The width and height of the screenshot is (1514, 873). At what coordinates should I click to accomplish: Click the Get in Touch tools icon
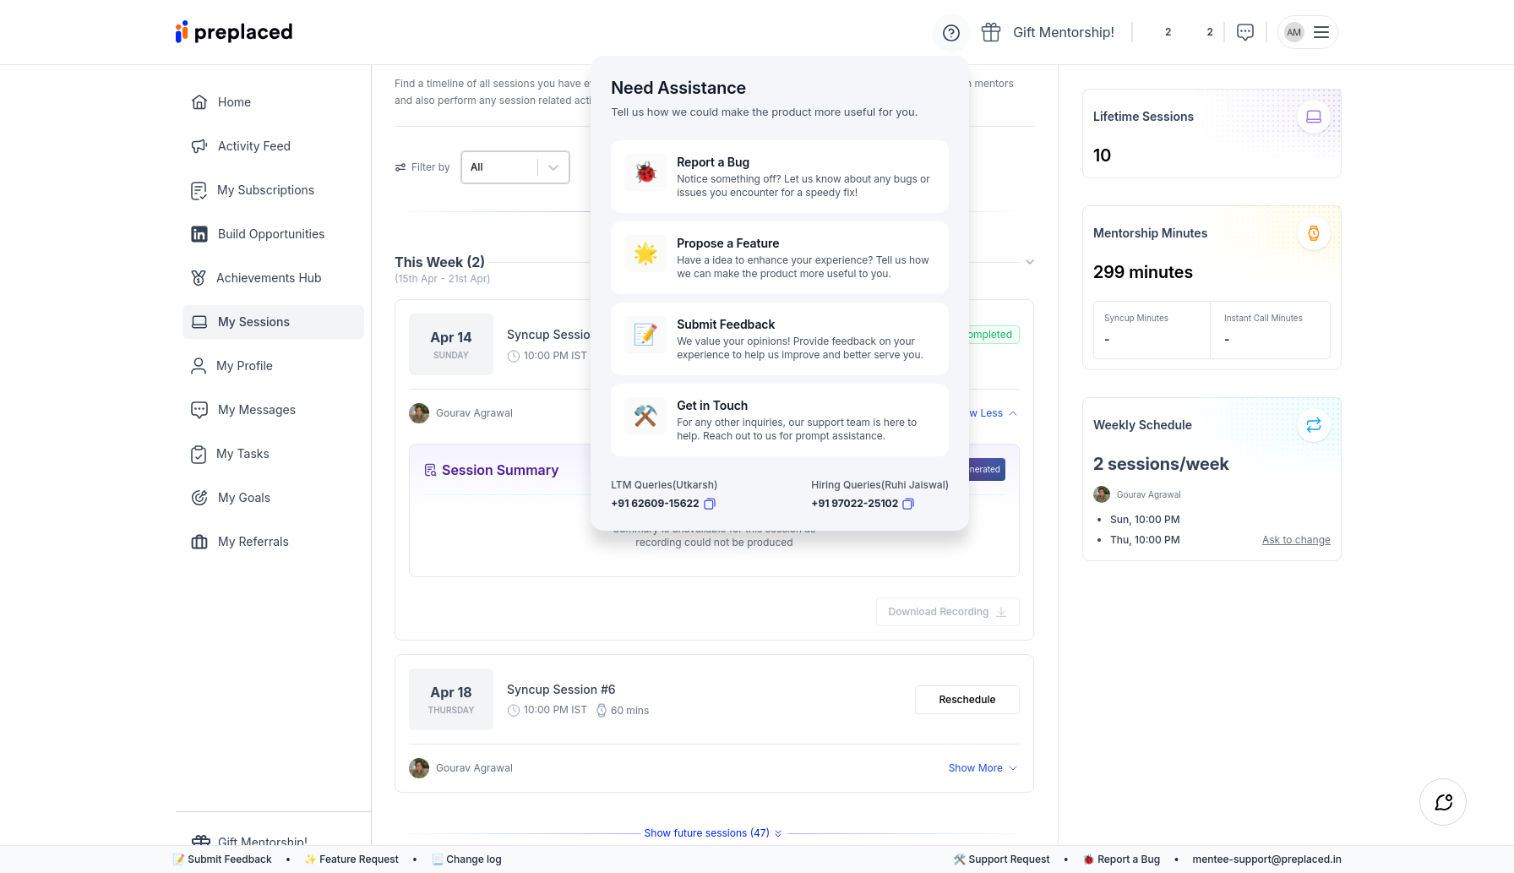point(645,416)
